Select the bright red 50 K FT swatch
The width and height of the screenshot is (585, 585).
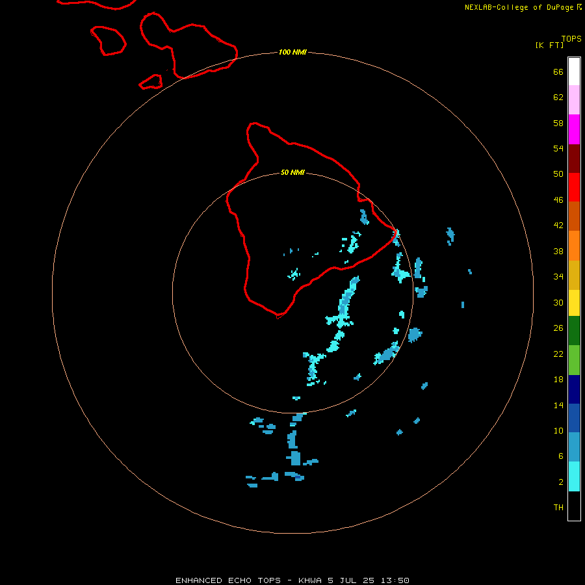pos(574,187)
